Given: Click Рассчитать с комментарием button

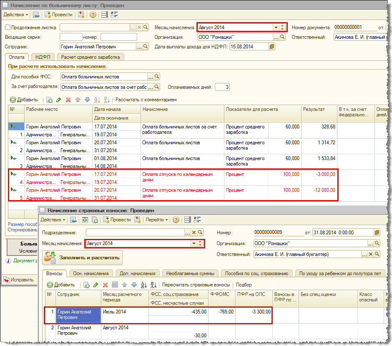Looking at the screenshot, I should point(146,100).
